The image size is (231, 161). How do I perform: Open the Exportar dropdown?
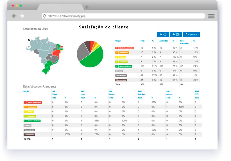191,34
